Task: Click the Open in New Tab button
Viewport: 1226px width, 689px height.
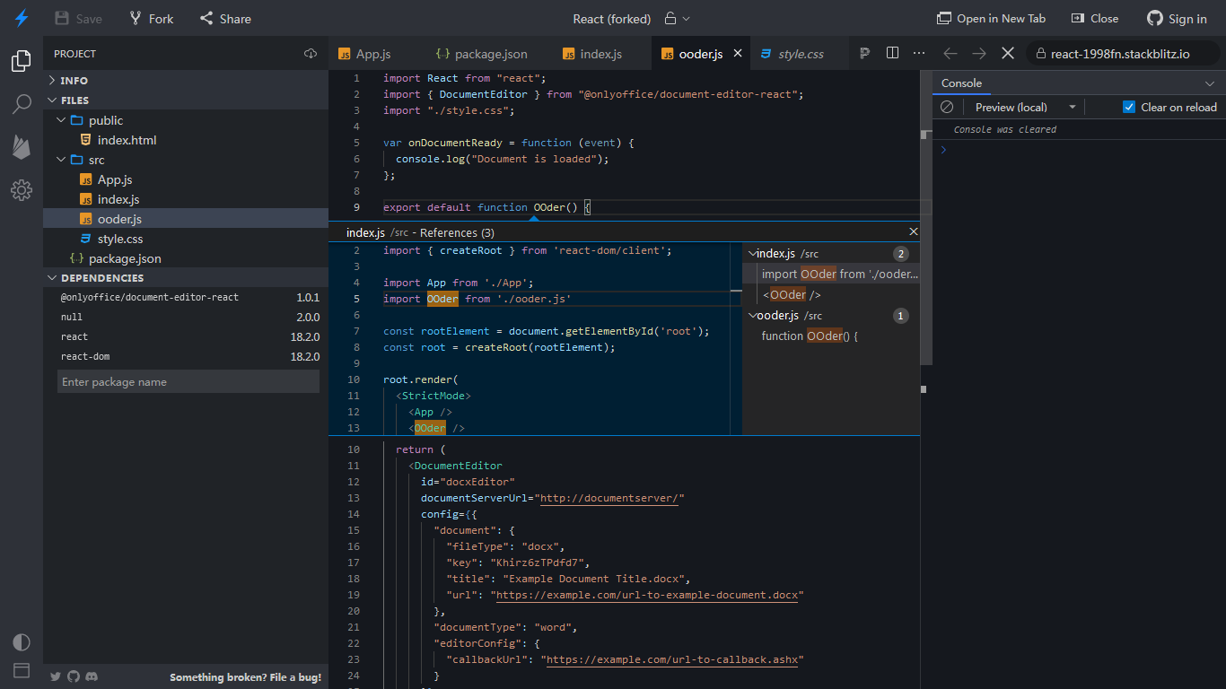Action: [x=991, y=18]
